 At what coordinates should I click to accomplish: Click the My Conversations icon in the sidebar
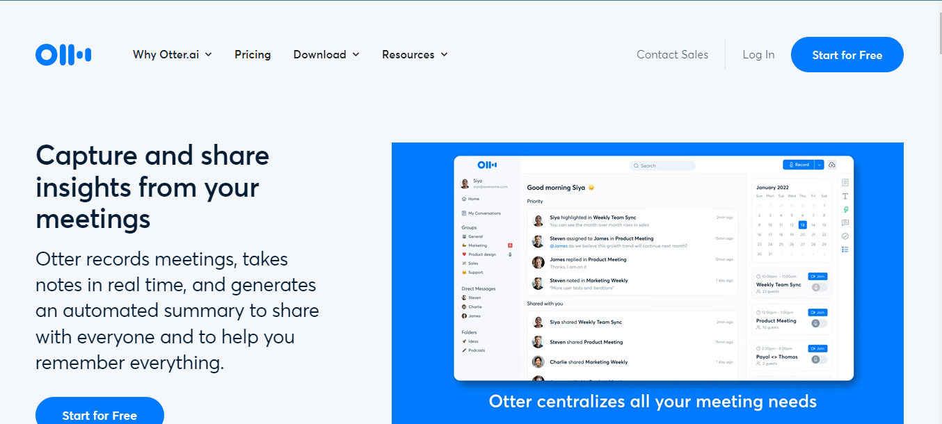464,213
